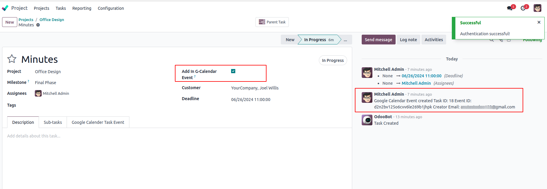Click the Parent Task icon button
The image size is (547, 189).
click(x=272, y=22)
